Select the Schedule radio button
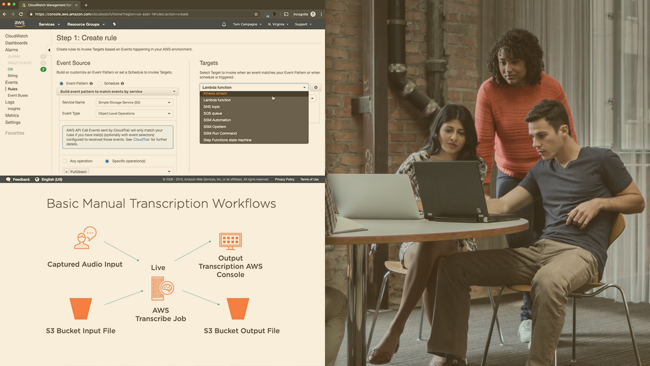 (100, 83)
